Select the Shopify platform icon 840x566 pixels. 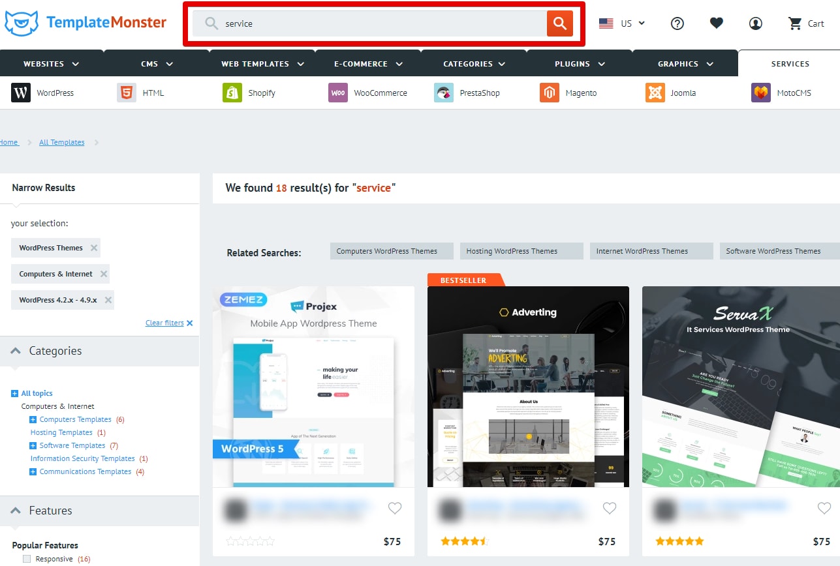pyautogui.click(x=232, y=93)
